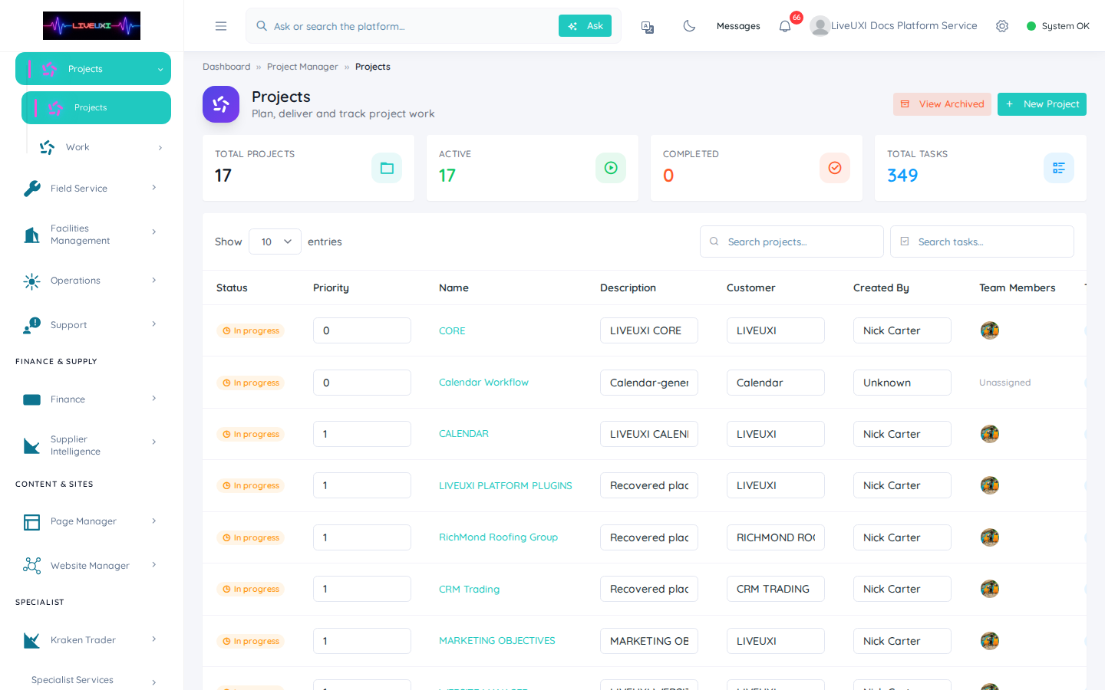Open LIVEUXI PLATFORM PLUGINS project
Viewport: 1105px width, 690px height.
tap(506, 486)
